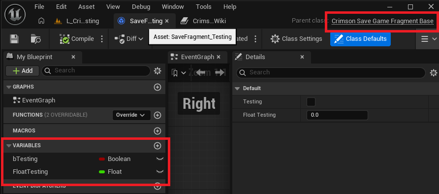439x194 pixels.
Task: Open the View menu
Action: click(113, 7)
